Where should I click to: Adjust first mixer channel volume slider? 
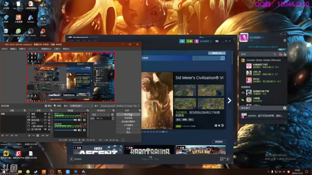pos(66,120)
